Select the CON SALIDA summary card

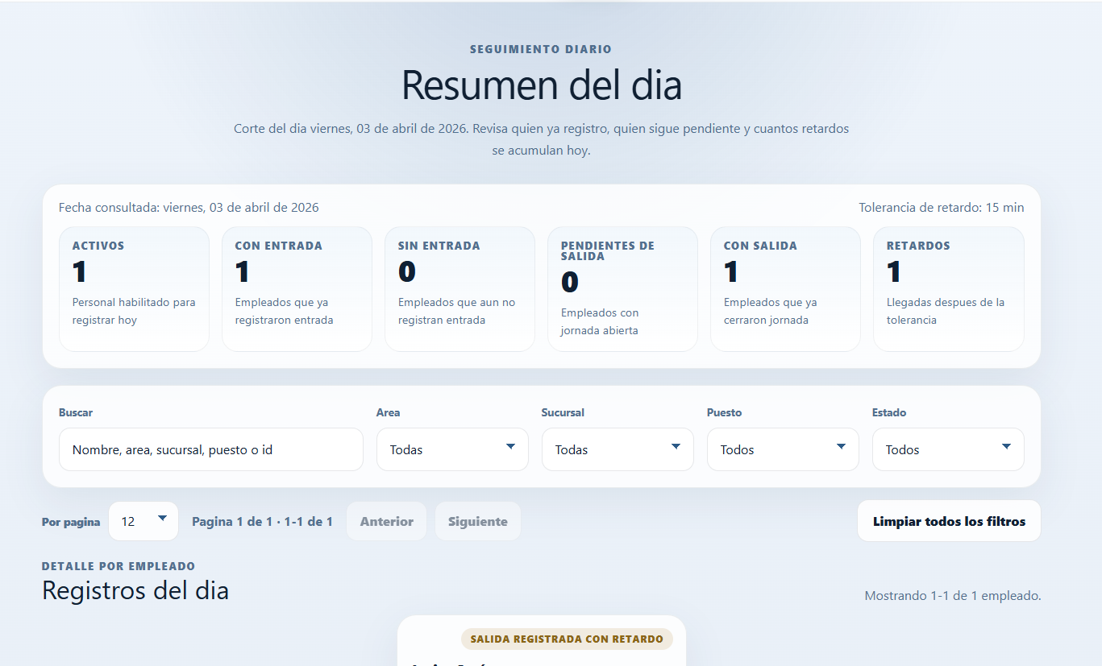click(785, 288)
